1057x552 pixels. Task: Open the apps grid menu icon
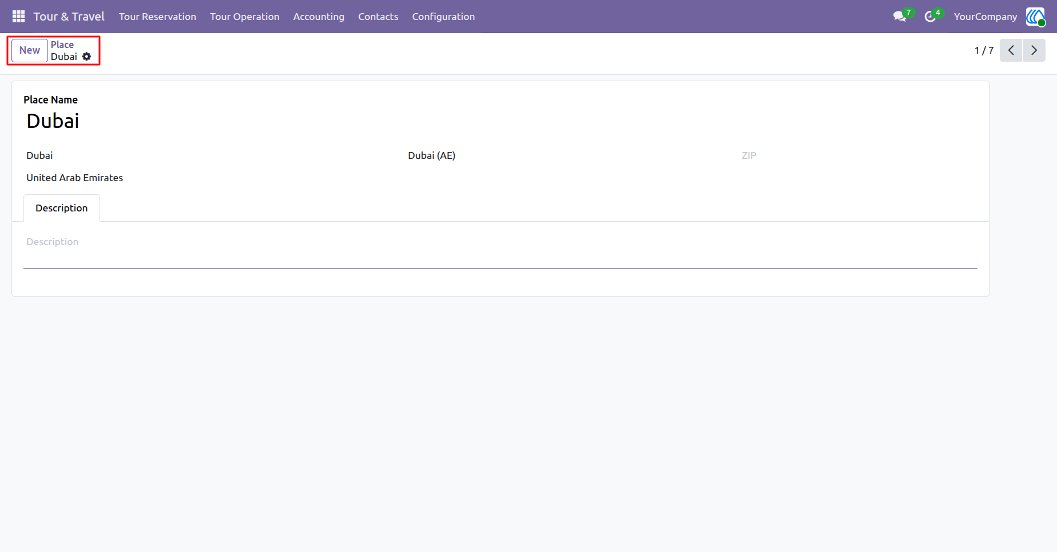(x=18, y=17)
